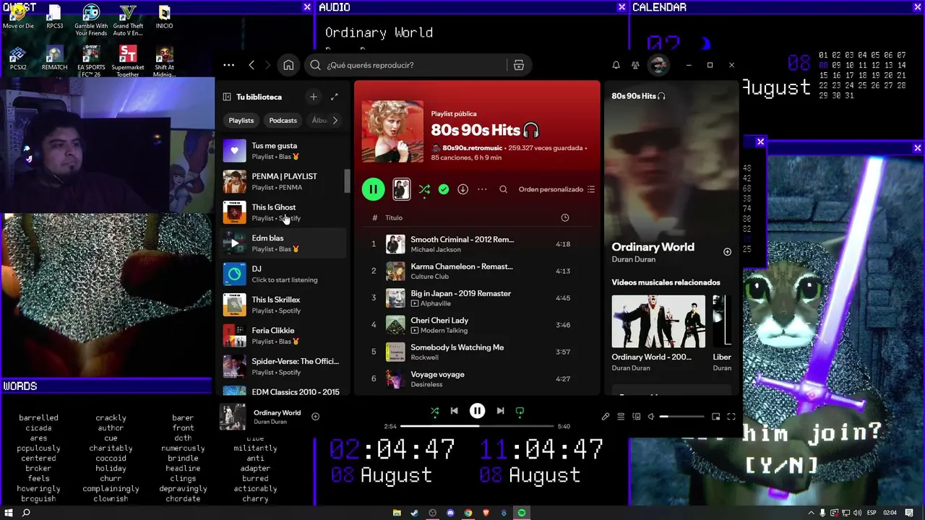Go to Spotify Home
925x520 pixels.
coord(288,65)
